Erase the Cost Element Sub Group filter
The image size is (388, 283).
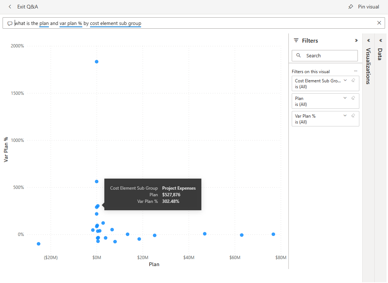[353, 80]
